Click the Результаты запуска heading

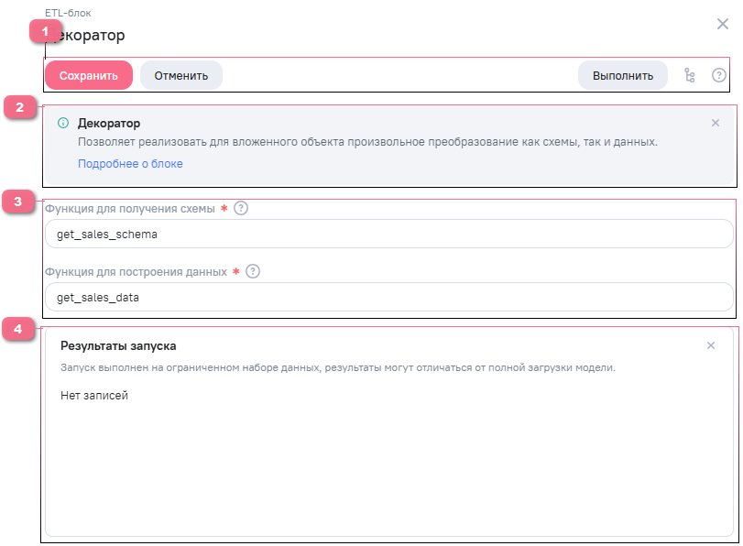[x=118, y=345]
